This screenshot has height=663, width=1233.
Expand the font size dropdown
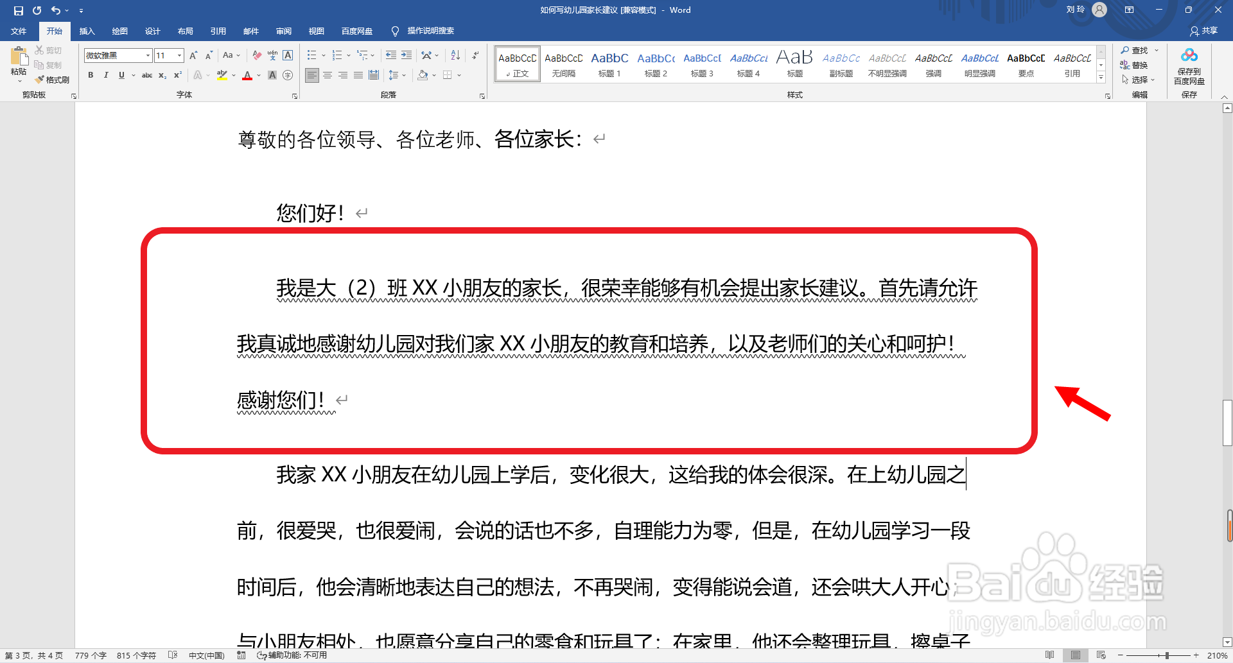tap(179, 56)
